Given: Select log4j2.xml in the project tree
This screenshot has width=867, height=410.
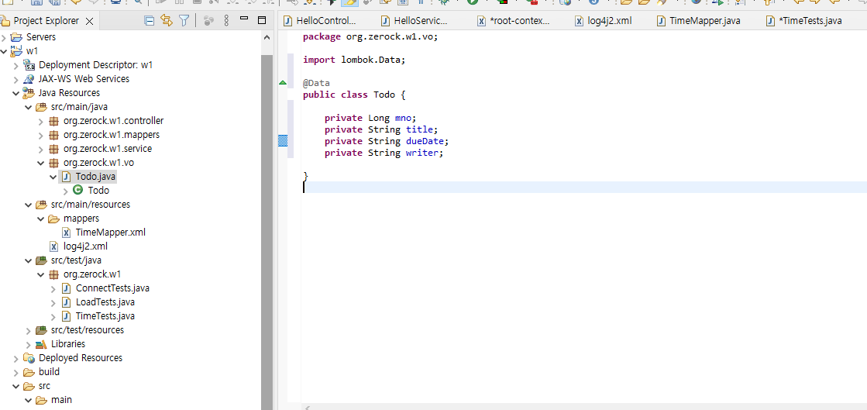Looking at the screenshot, I should pos(86,246).
